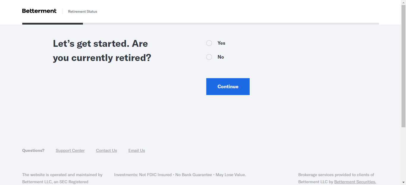Click the Email Us link
The image size is (406, 185).
point(137,151)
